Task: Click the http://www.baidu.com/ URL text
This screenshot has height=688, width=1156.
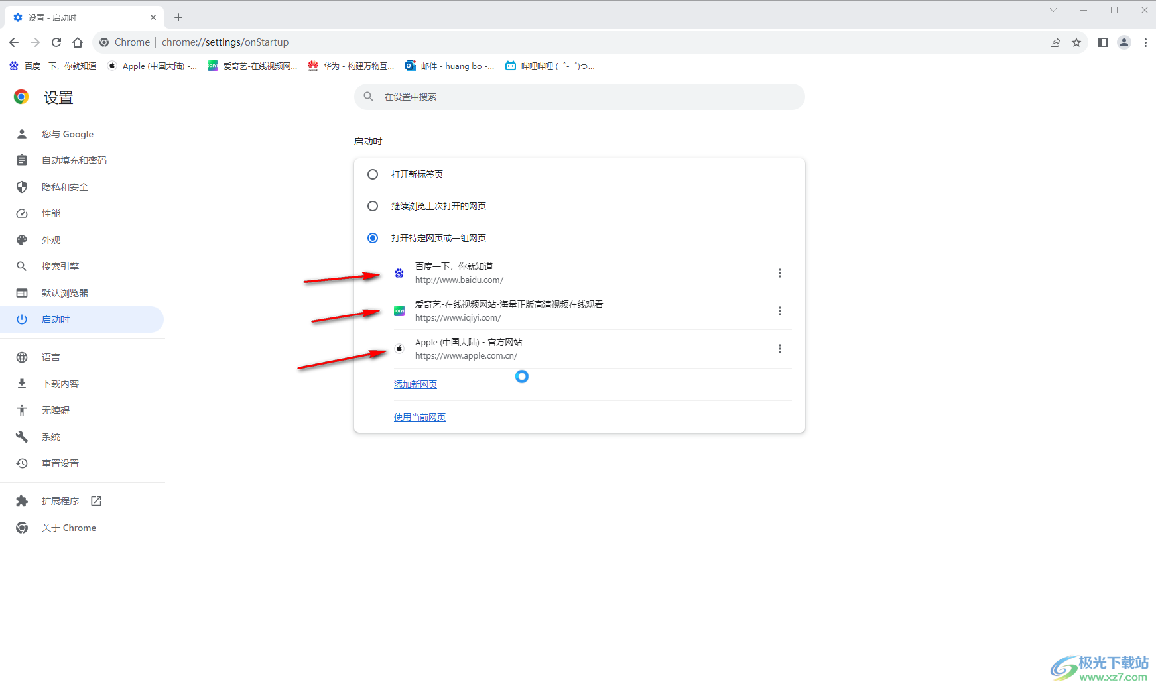Action: 459,280
